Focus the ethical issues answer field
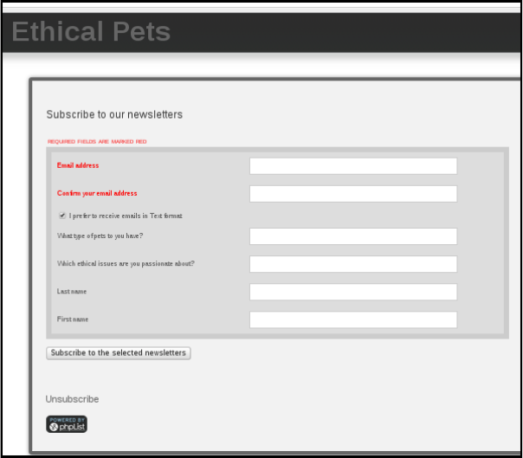The width and height of the screenshot is (523, 458). pyautogui.click(x=353, y=264)
